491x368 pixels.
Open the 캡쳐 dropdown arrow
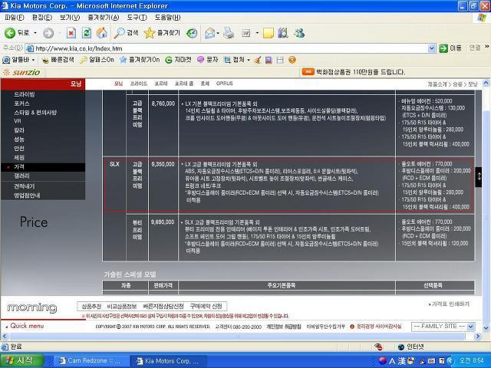click(x=249, y=60)
